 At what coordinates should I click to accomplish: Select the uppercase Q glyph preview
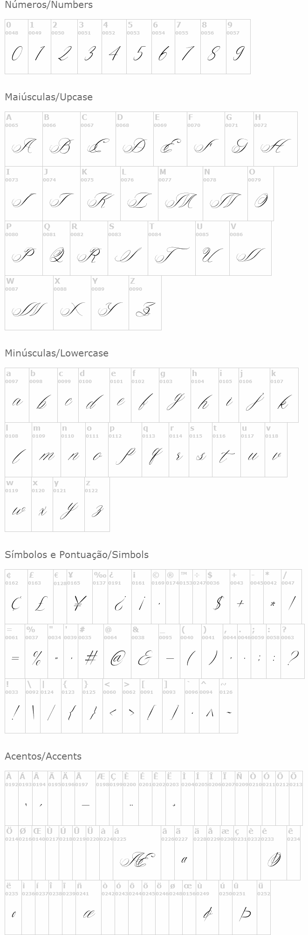(x=56, y=256)
